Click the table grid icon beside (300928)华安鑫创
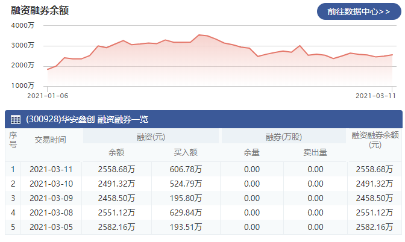Screen dimensions: 405x242 tap(16, 120)
